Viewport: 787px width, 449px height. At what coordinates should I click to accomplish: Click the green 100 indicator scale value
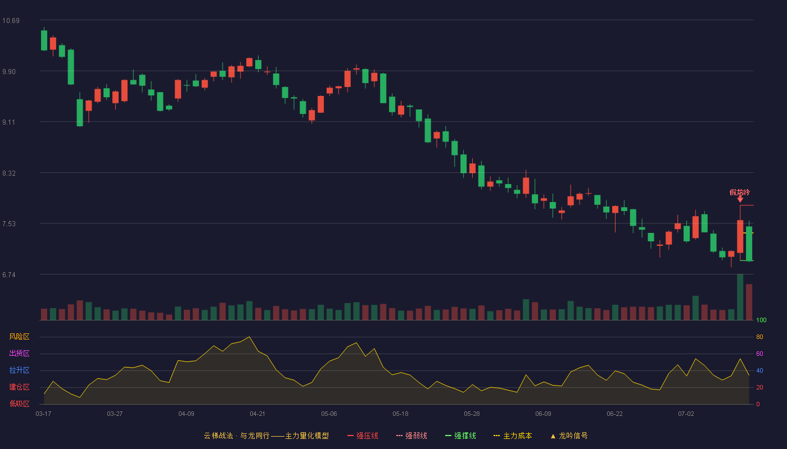(x=761, y=320)
